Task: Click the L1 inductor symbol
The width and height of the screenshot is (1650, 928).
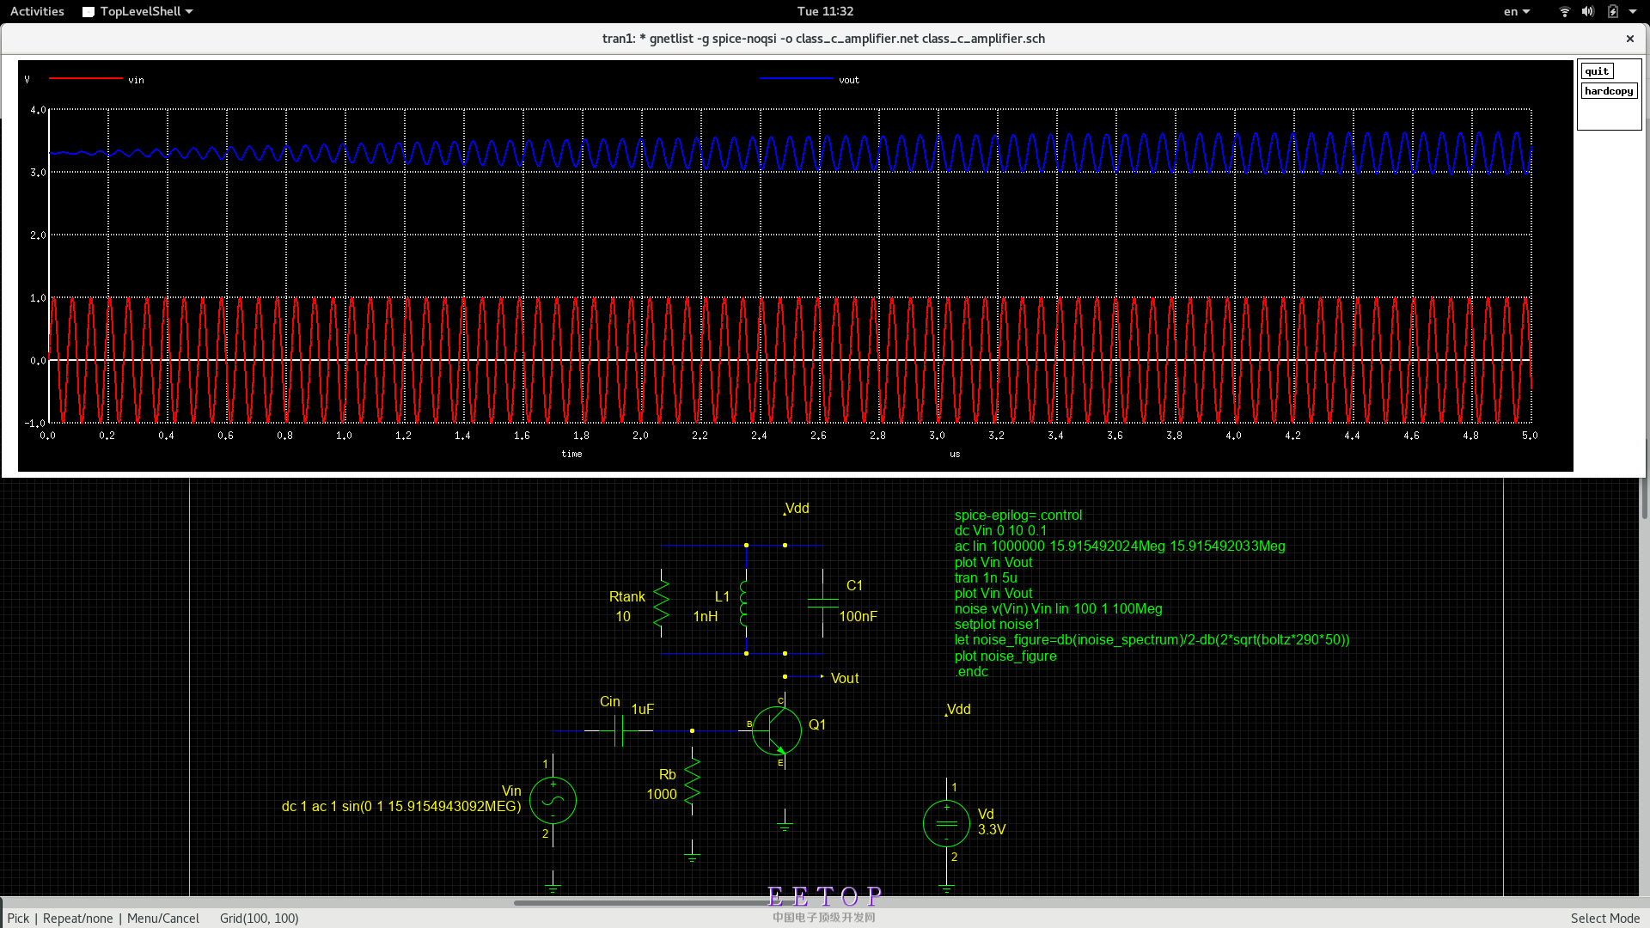Action: [744, 603]
